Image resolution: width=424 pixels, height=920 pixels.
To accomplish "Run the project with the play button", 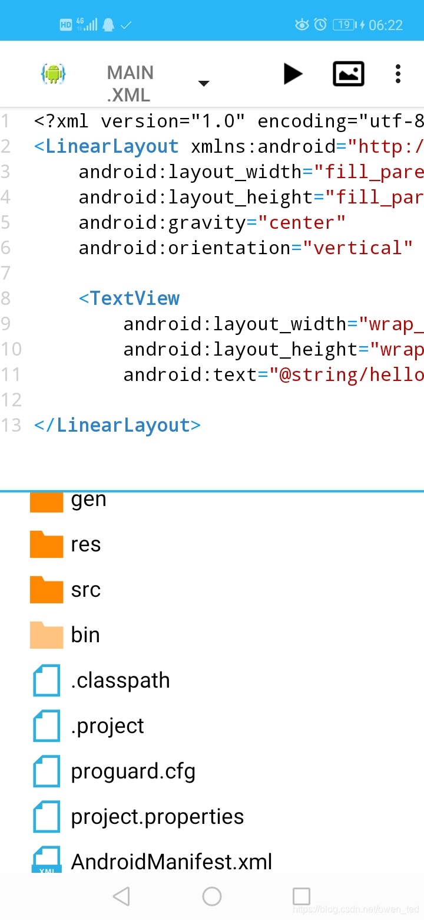I will (x=293, y=74).
